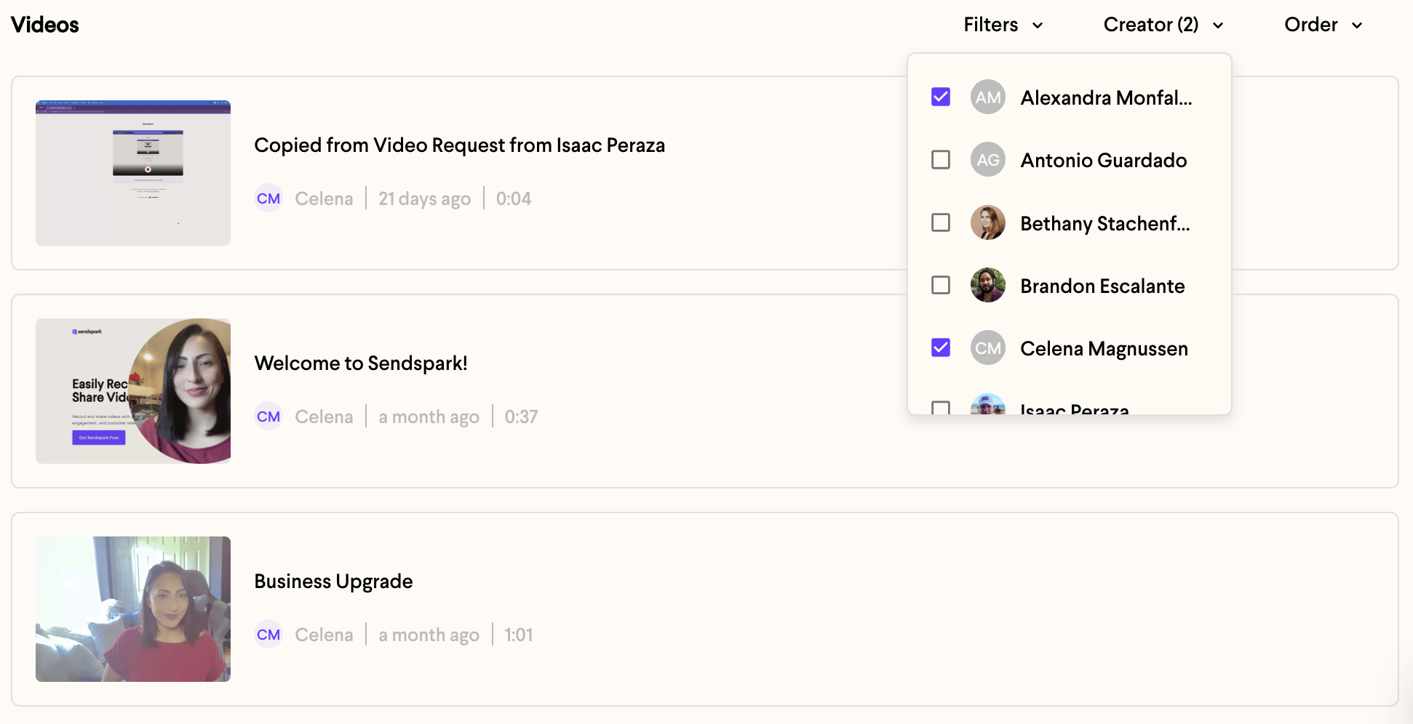
Task: Click CM avatar on Welcome to Sendspark video
Action: [x=268, y=417]
